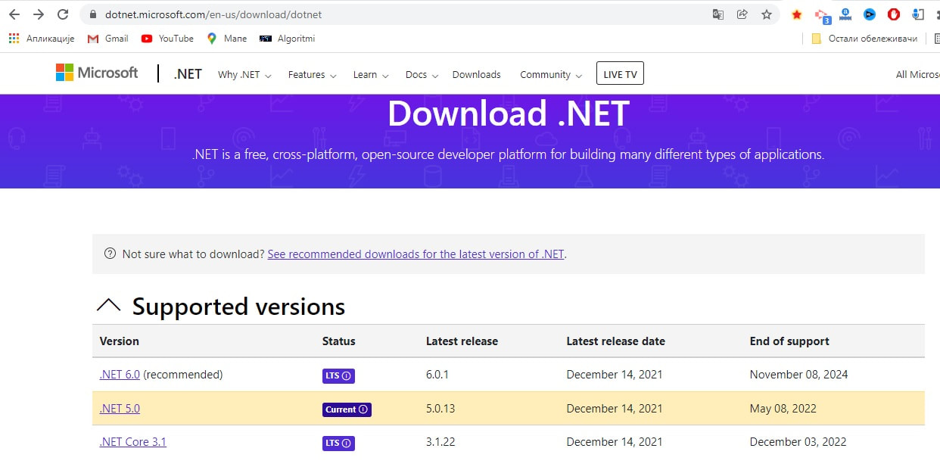Viewport: 940px width, 467px height.
Task: Open the extension with blue badge 3
Action: [822, 15]
